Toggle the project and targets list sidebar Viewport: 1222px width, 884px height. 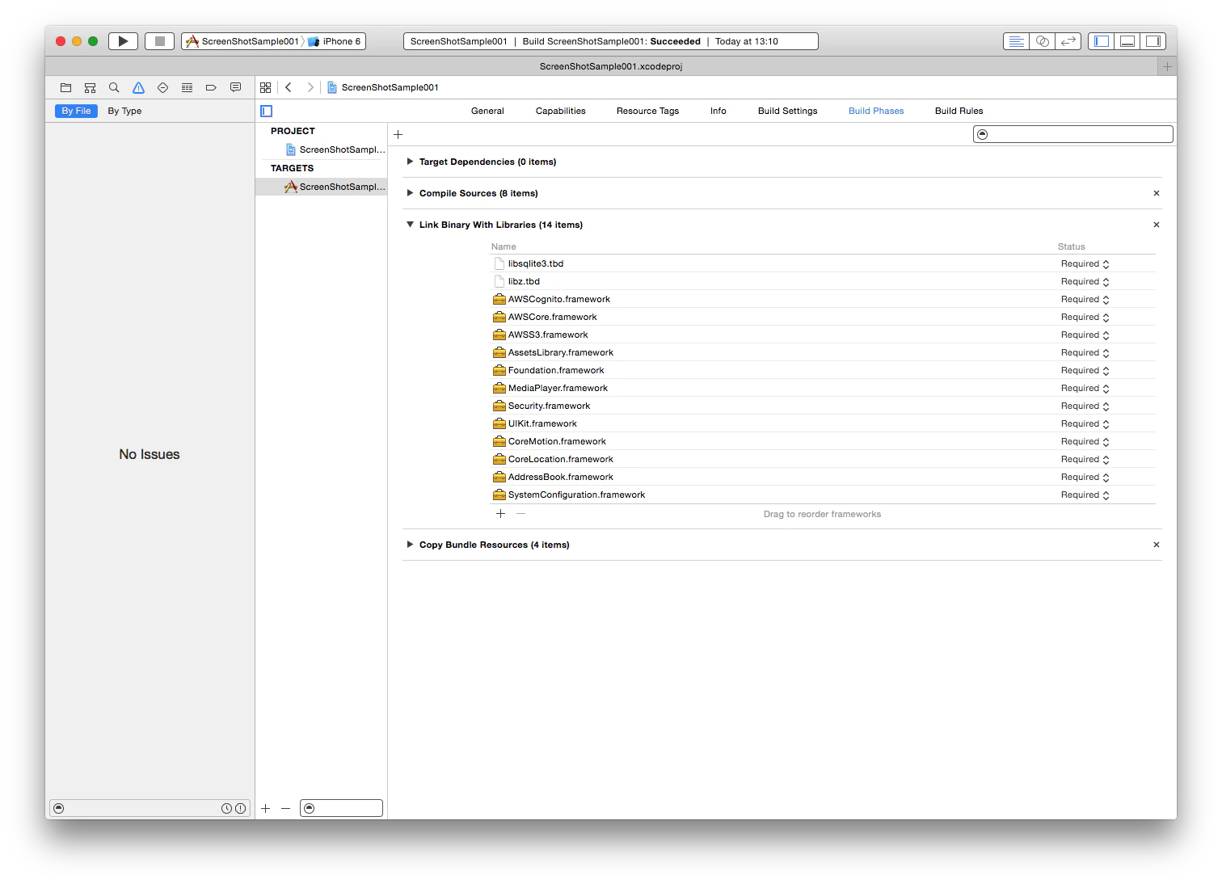(267, 111)
